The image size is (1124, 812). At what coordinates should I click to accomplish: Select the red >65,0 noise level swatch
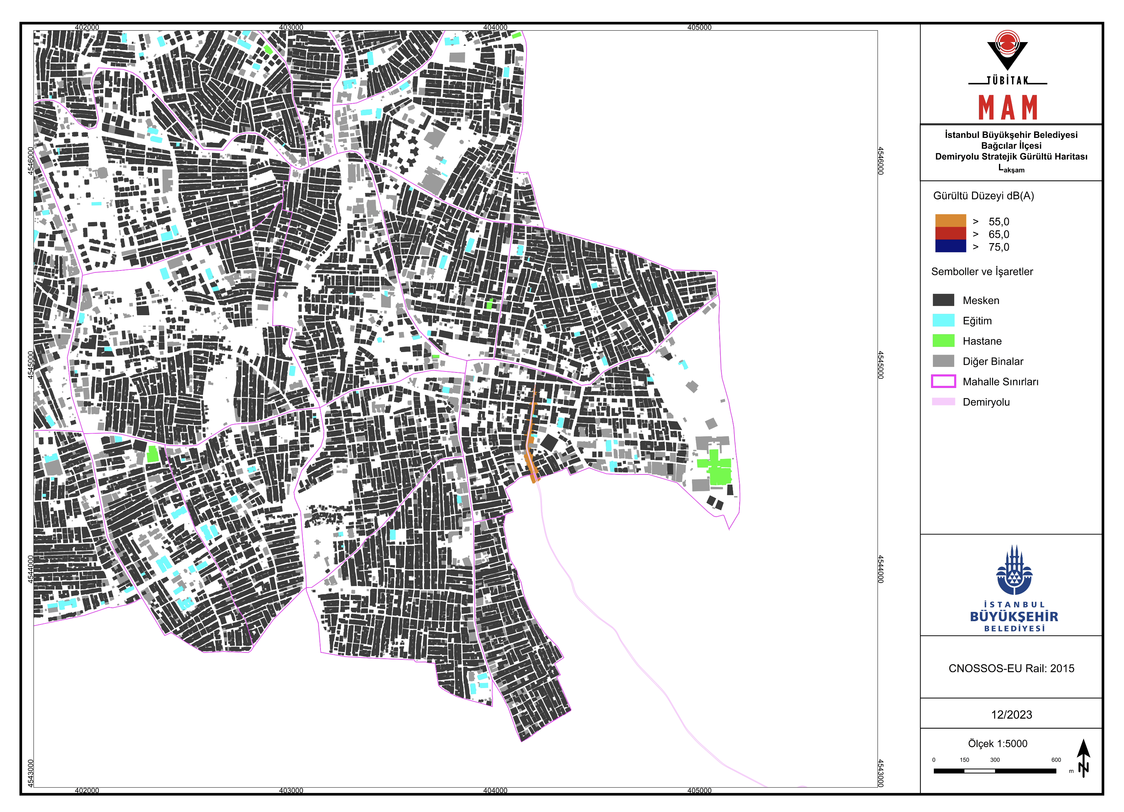tap(951, 233)
